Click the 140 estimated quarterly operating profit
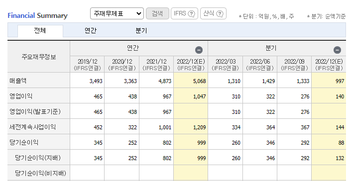The height and width of the screenshot is (181, 351). [x=340, y=96]
